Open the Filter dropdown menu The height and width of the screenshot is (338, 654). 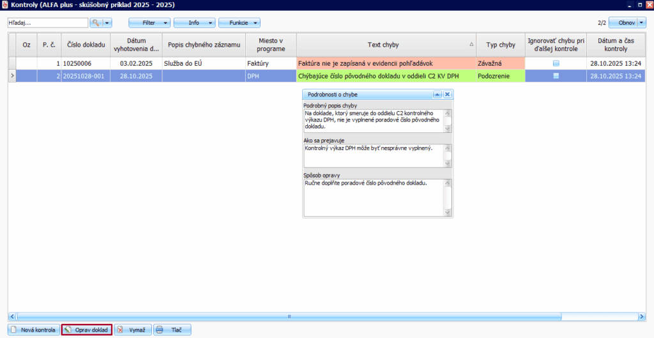(x=149, y=22)
